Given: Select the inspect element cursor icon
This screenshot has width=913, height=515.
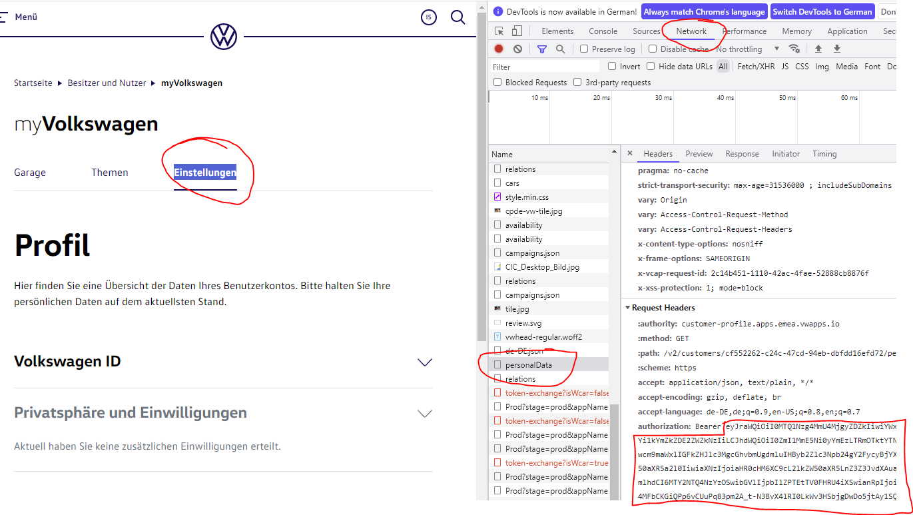Looking at the screenshot, I should click(499, 31).
